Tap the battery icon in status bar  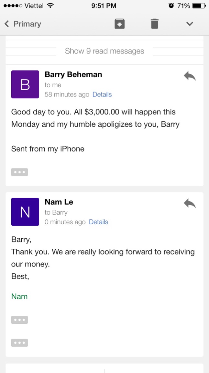tap(199, 6)
